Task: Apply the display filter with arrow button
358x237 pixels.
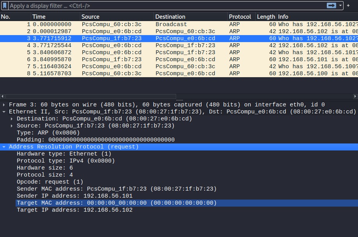Action: [331, 5]
